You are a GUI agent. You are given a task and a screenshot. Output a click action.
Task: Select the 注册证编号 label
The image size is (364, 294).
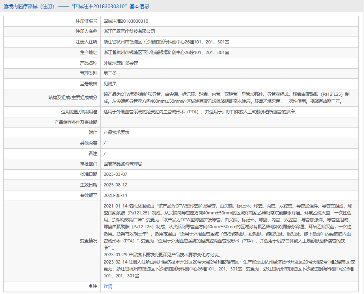(86, 21)
